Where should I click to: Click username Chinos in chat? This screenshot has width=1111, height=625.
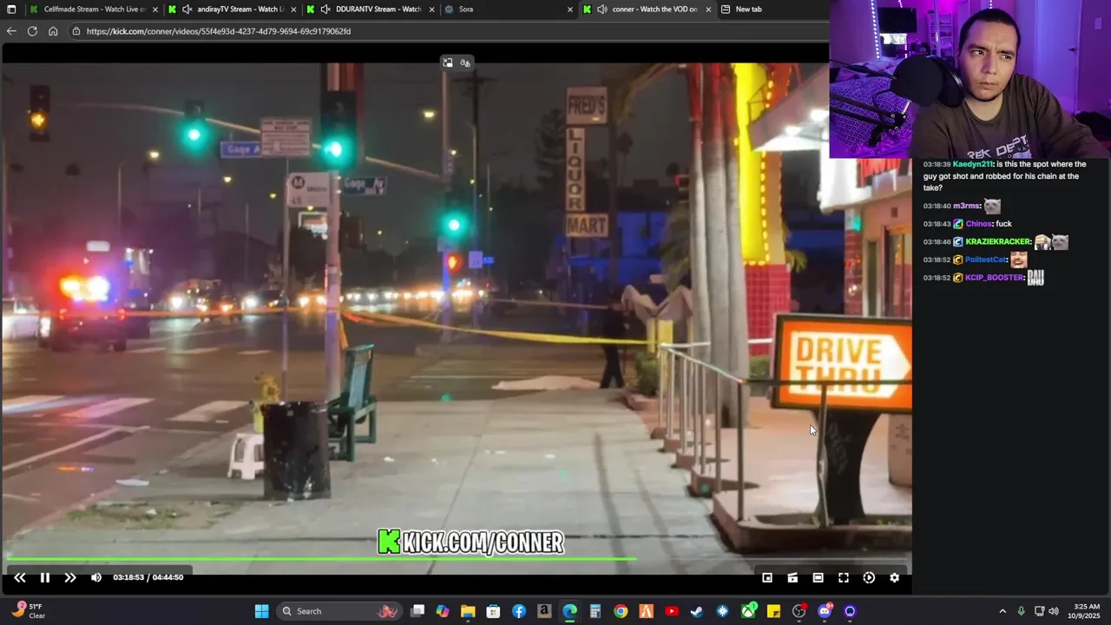tap(978, 224)
